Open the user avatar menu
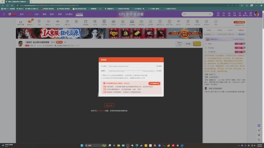 [257, 14]
